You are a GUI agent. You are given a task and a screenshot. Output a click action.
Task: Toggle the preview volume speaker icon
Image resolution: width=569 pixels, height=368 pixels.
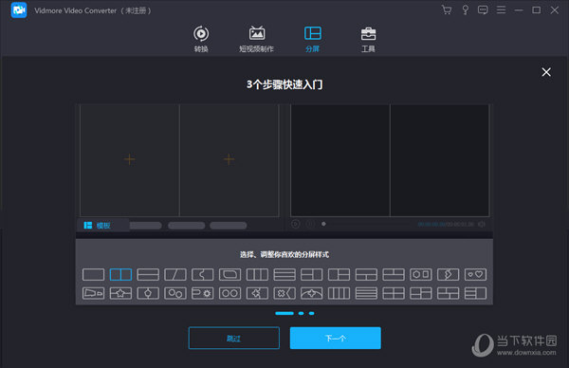coord(482,224)
